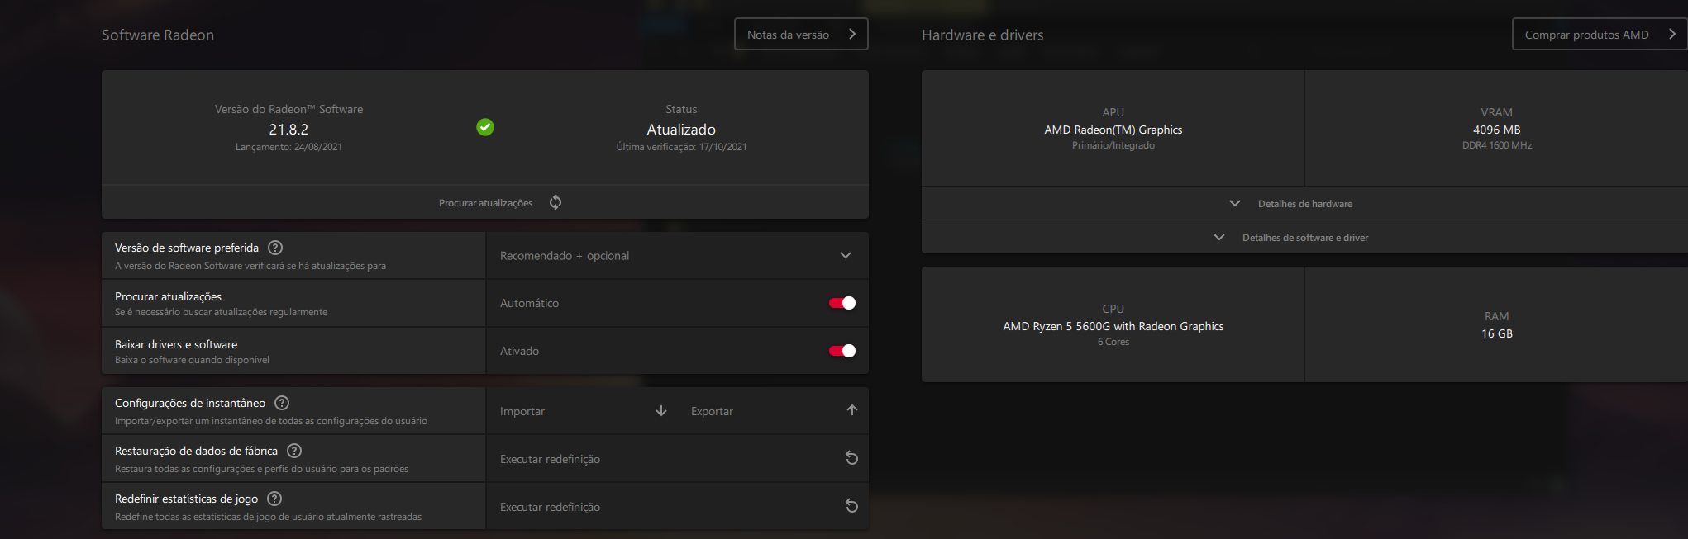Viewport: 1688px width, 539px height.
Task: Click DDR4 1600 MHz text
Action: [1497, 145]
